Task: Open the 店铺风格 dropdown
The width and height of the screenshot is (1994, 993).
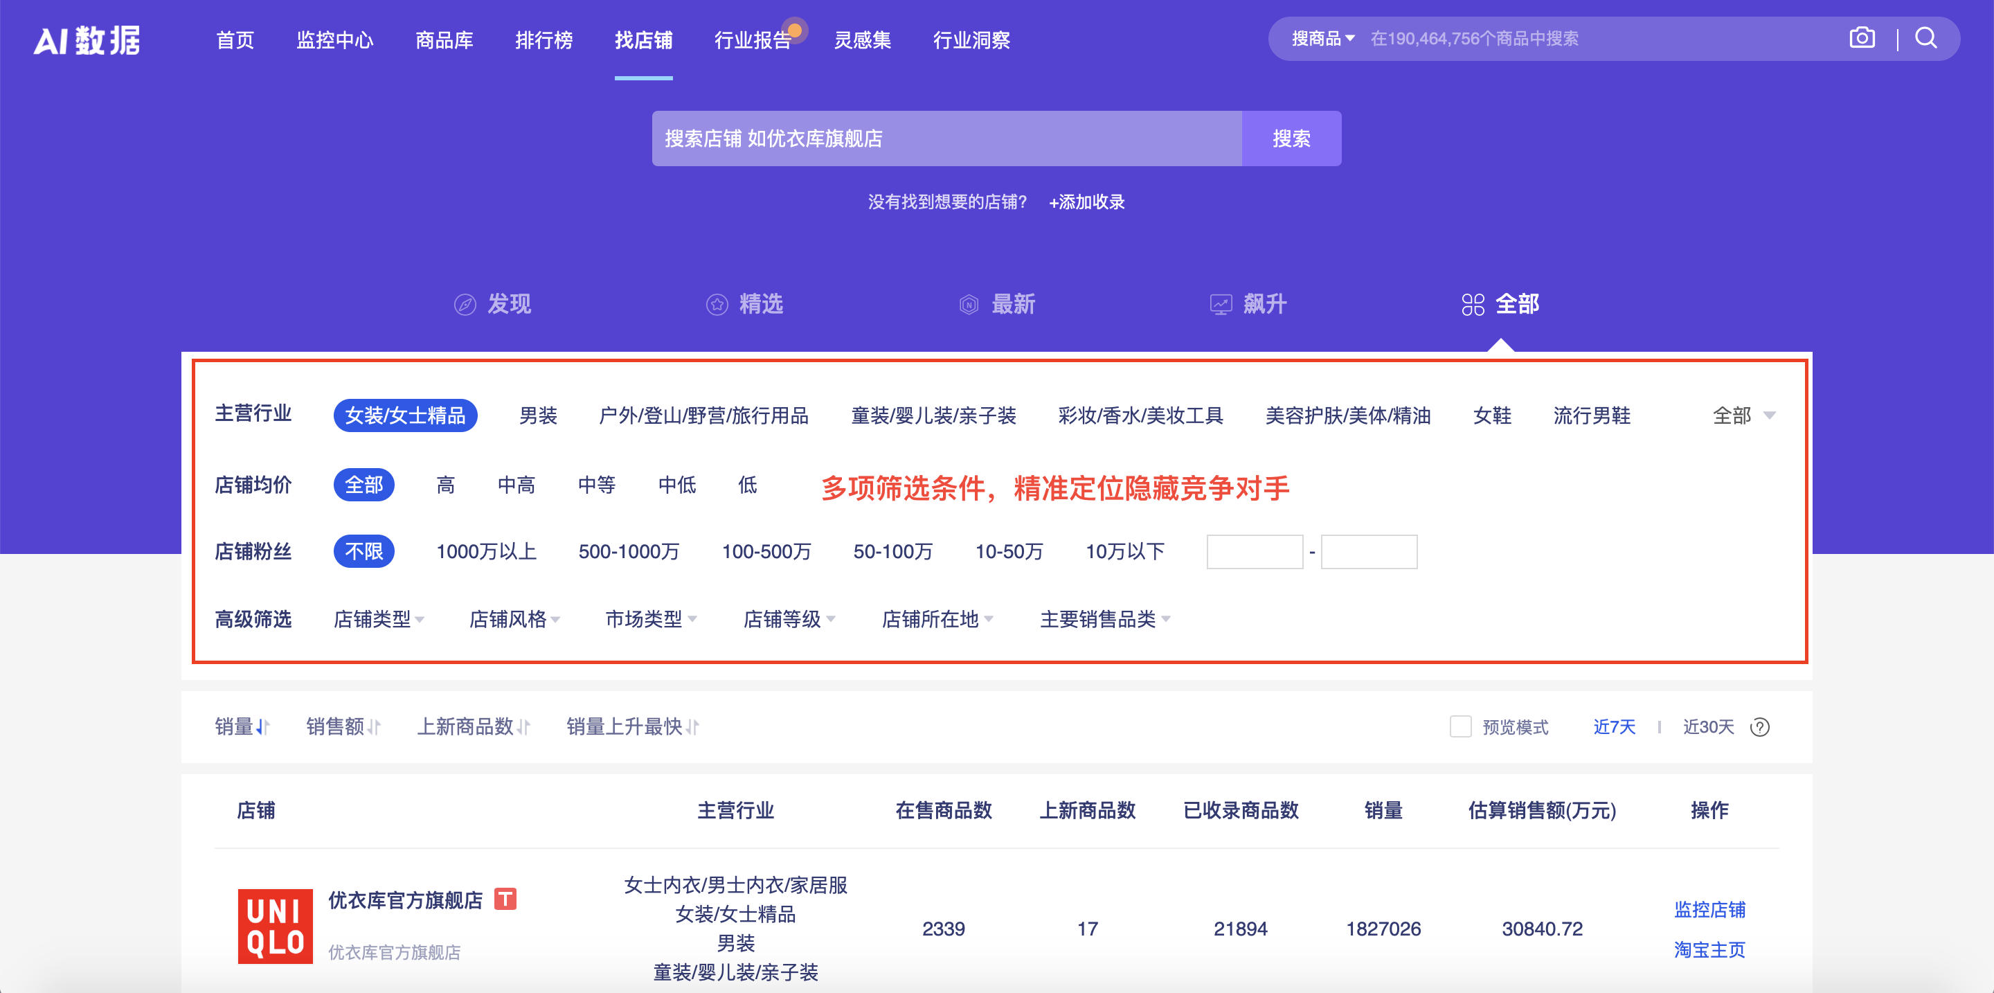Action: point(514,619)
